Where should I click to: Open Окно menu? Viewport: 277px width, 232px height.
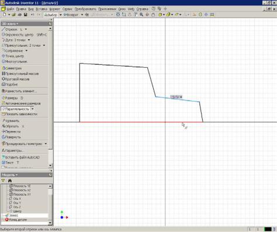pos(122,9)
